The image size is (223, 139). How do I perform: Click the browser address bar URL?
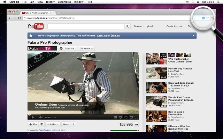pyautogui.click(x=51, y=18)
